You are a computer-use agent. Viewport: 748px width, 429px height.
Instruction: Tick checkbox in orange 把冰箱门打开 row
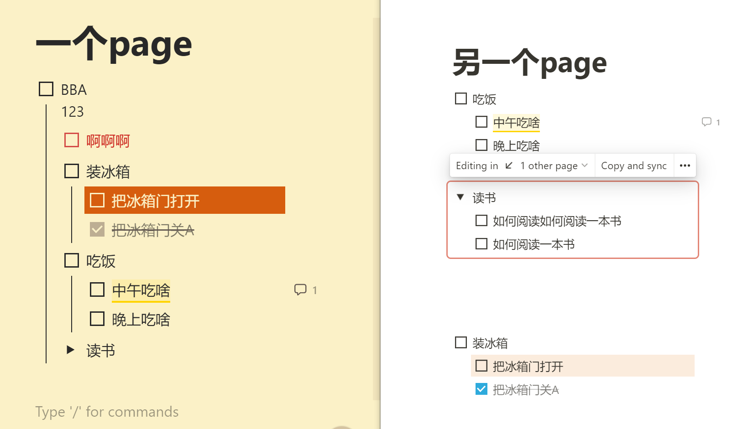[97, 200]
